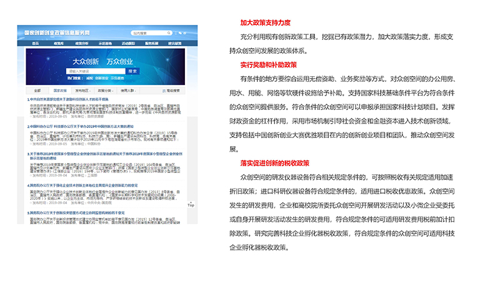
Task: Select the 全部 filter tab
Action: pos(37,91)
